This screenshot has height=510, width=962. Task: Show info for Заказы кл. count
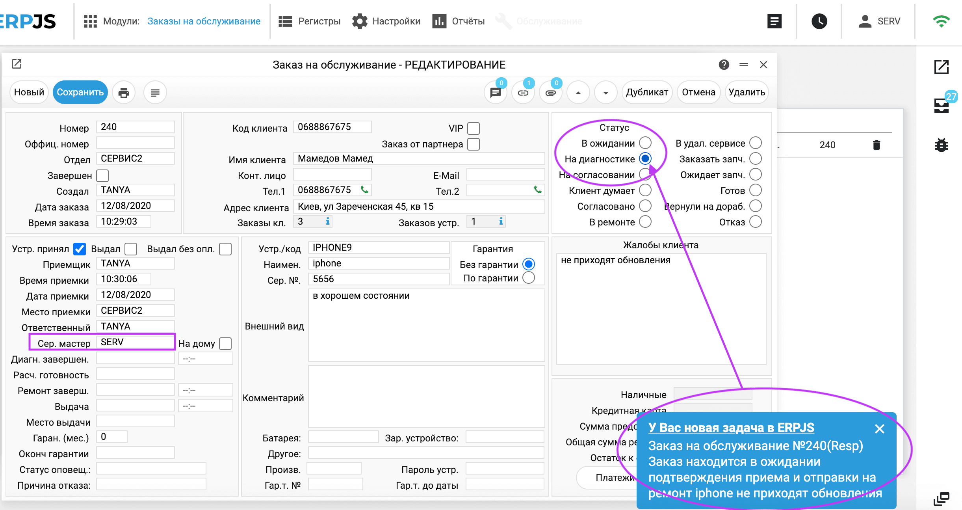point(327,221)
